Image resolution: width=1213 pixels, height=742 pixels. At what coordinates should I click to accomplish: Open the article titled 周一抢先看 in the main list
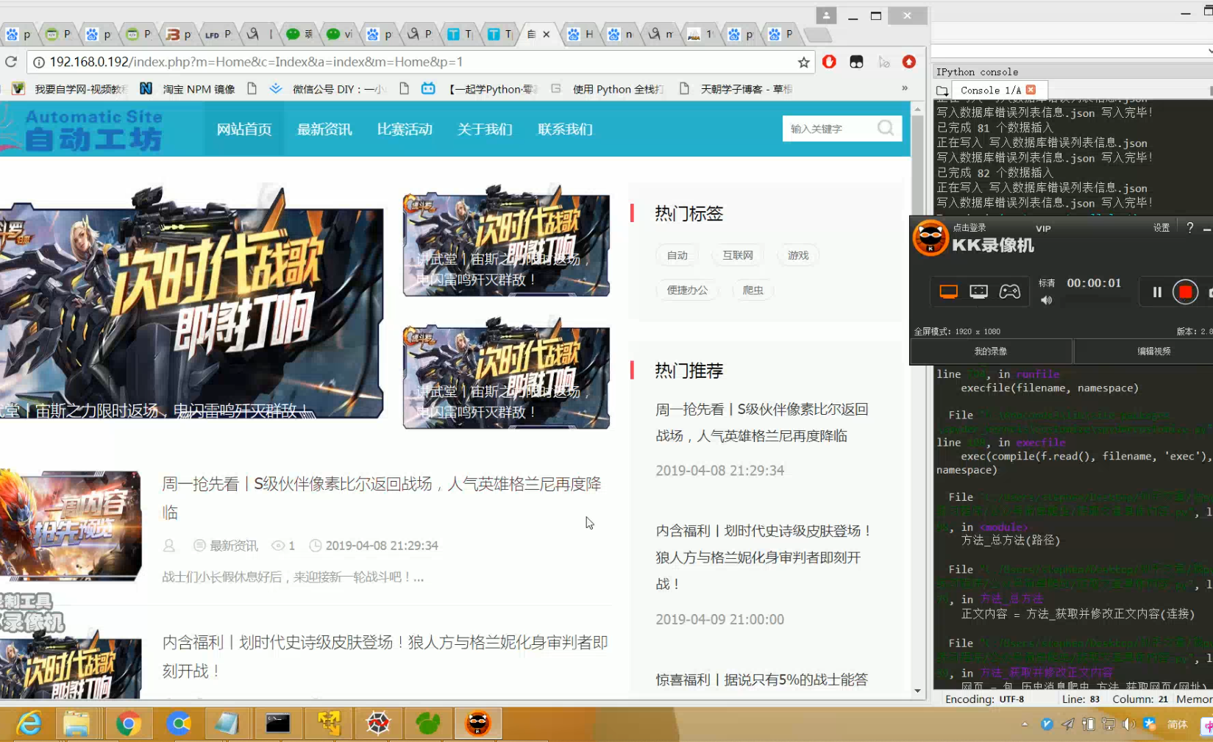coord(382,498)
